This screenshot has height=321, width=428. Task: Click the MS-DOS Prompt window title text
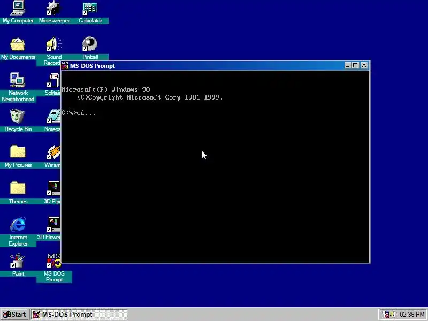point(93,66)
